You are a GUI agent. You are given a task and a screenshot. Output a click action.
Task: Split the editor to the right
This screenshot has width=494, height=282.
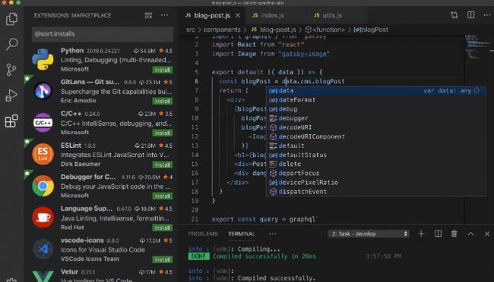470,15
